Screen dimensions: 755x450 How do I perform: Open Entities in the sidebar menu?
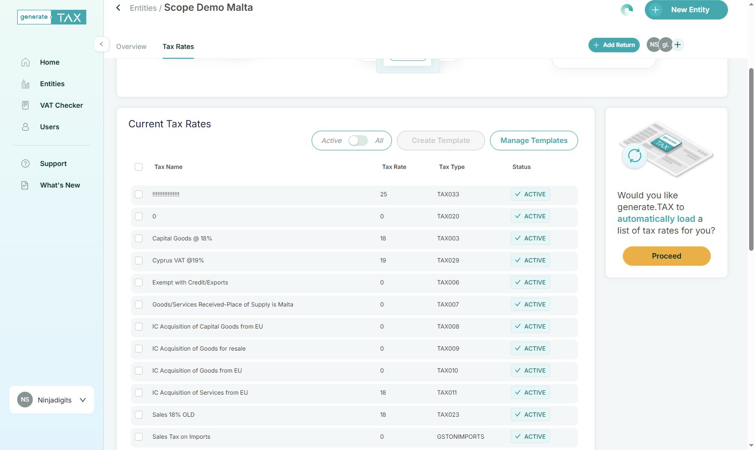tap(52, 84)
